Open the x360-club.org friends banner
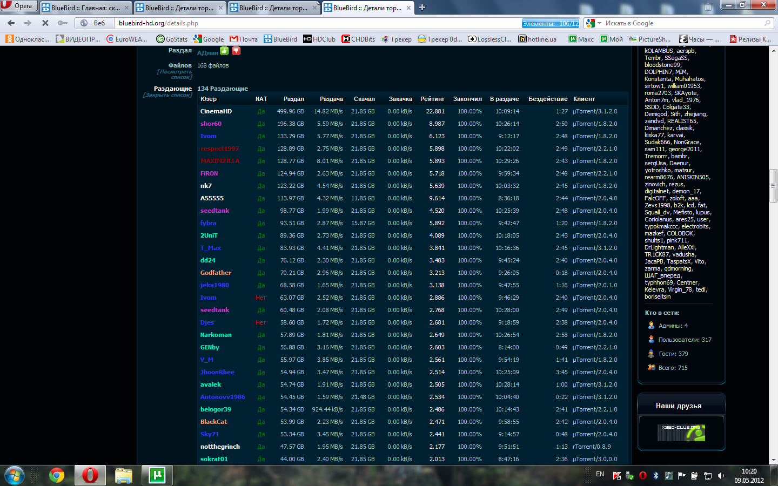 coord(681,432)
